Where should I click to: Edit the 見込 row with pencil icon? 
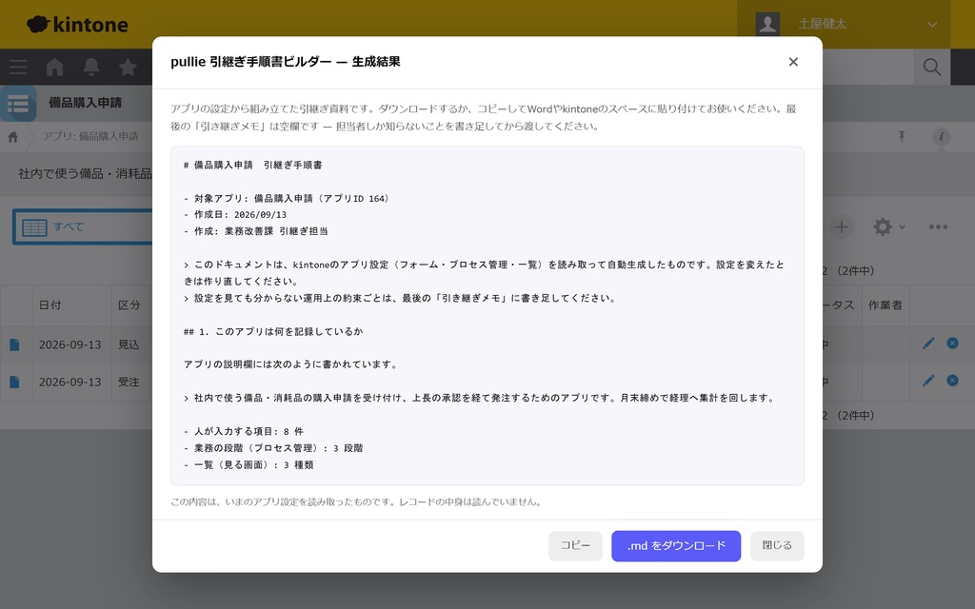tap(928, 344)
